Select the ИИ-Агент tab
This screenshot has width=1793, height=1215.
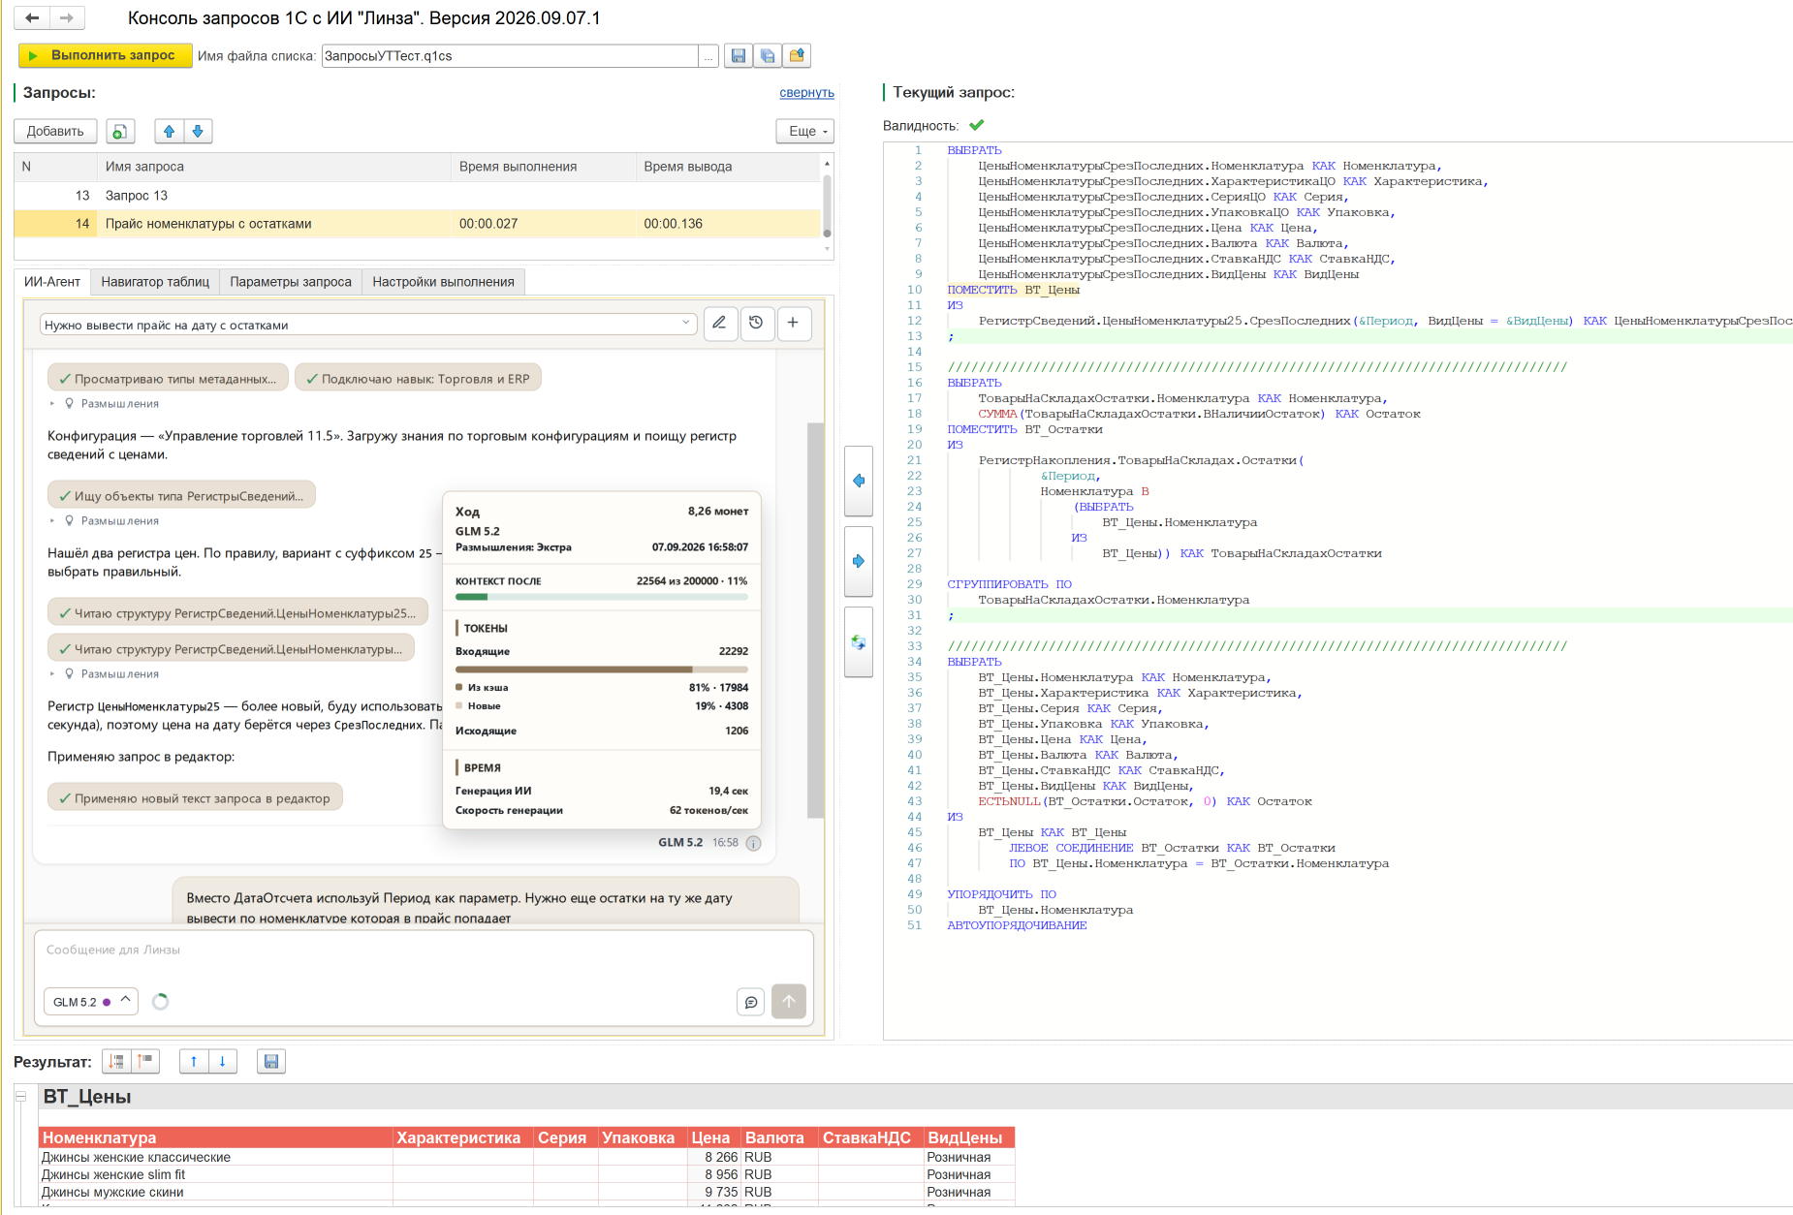click(52, 282)
